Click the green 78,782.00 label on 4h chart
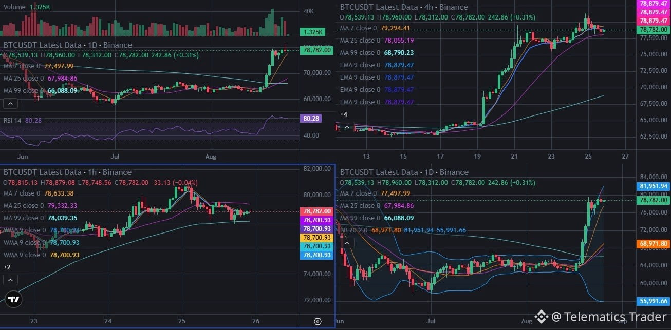This screenshot has width=671, height=330. [654, 30]
